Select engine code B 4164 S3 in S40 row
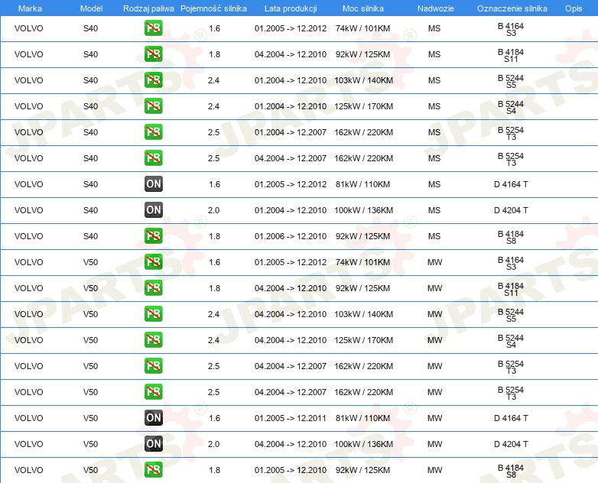598x483 pixels. (x=511, y=29)
